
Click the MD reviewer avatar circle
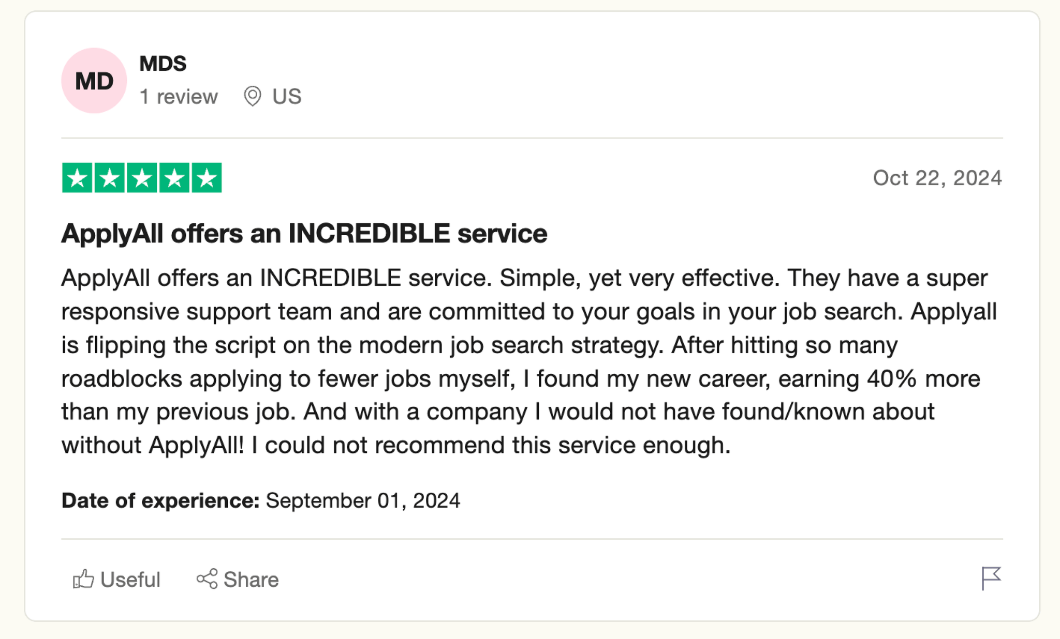click(94, 81)
